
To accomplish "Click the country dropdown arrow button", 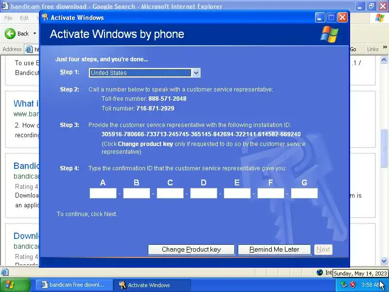I will (x=196, y=73).
